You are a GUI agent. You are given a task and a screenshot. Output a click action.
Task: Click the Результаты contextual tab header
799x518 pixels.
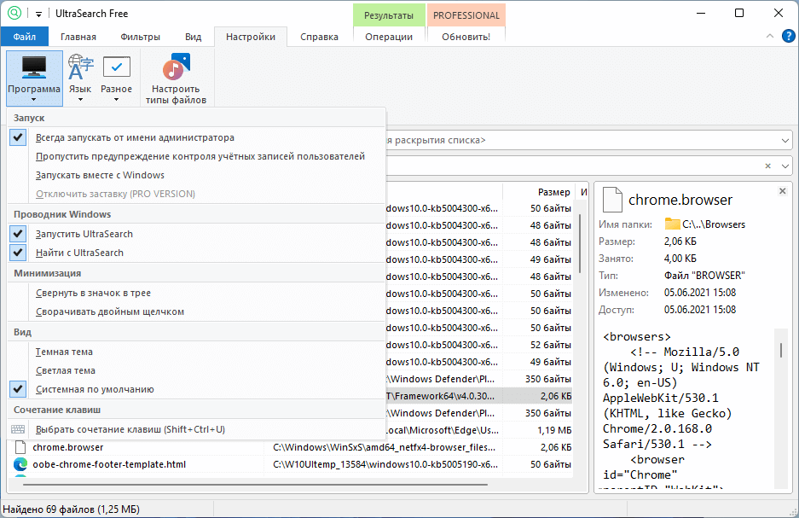click(389, 15)
